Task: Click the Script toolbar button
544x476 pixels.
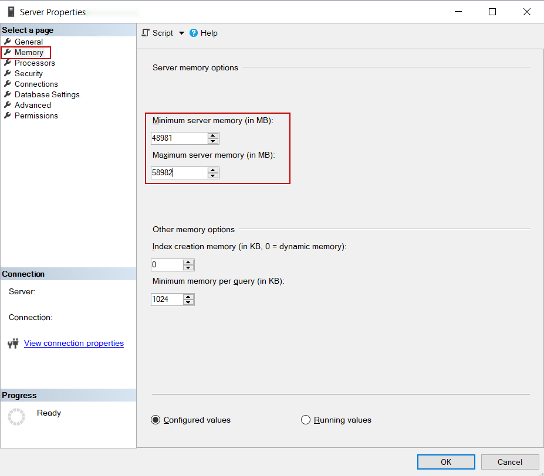Action: (x=157, y=33)
